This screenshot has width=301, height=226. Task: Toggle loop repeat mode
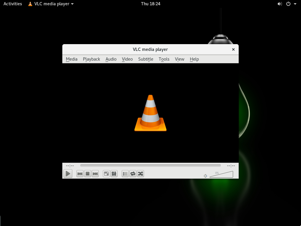click(133, 174)
